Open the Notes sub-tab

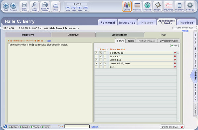[131, 41]
